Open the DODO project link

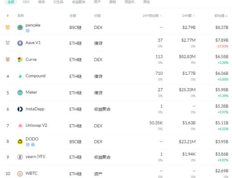[x=32, y=139]
